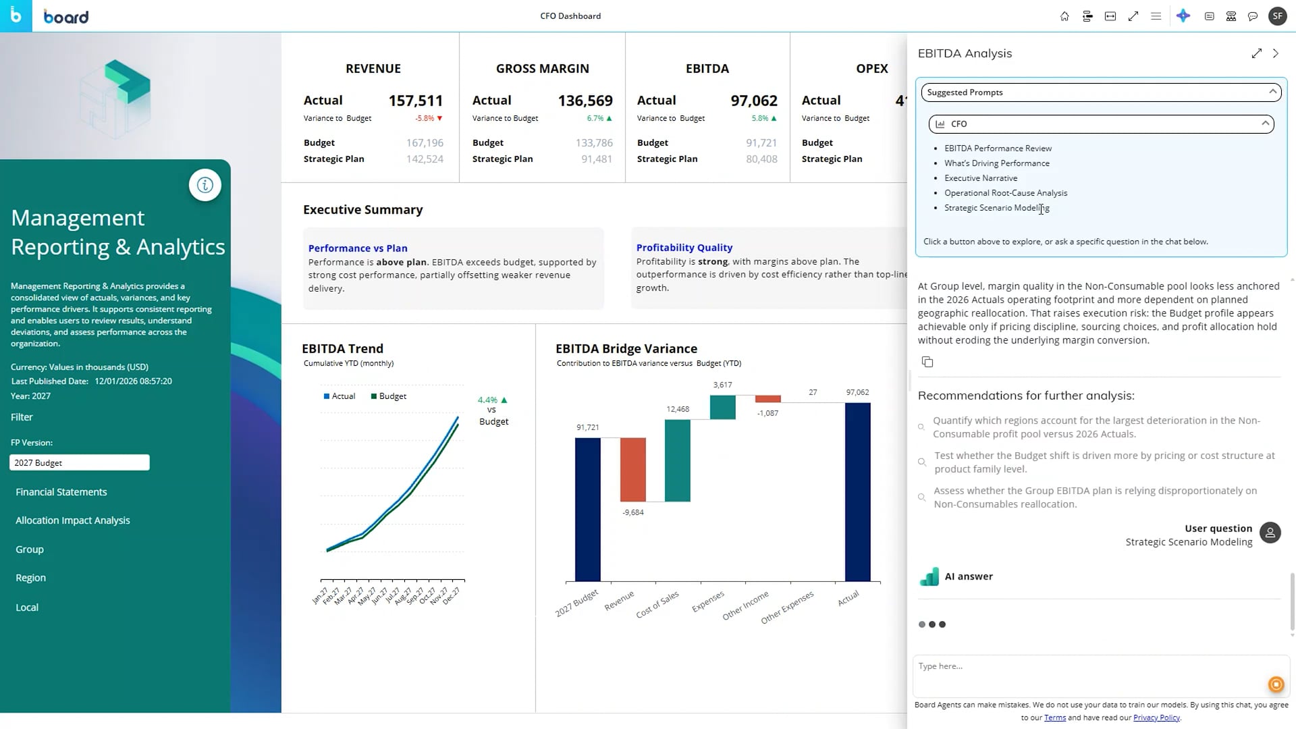Screen dimensions: 1296x729
Task: Copy the AI answer with copy icon
Action: [927, 362]
